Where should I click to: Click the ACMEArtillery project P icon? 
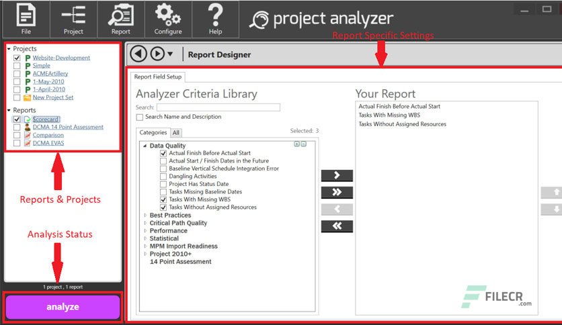click(28, 74)
